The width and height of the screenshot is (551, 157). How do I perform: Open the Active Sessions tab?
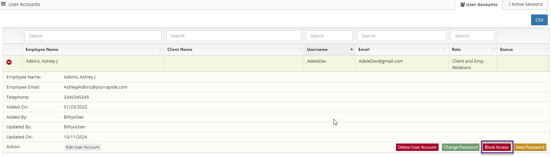525,4
